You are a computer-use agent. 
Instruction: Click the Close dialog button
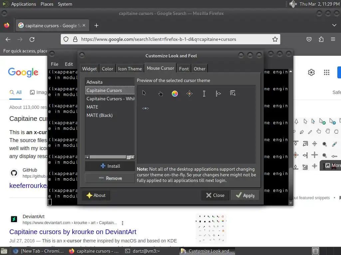pyautogui.click(x=215, y=195)
